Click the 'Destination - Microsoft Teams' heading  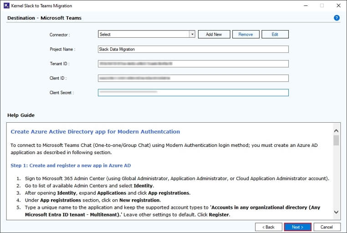pyautogui.click(x=45, y=18)
